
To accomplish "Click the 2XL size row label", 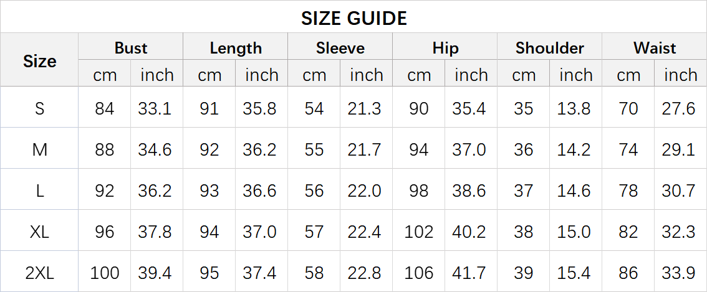I will tap(39, 273).
